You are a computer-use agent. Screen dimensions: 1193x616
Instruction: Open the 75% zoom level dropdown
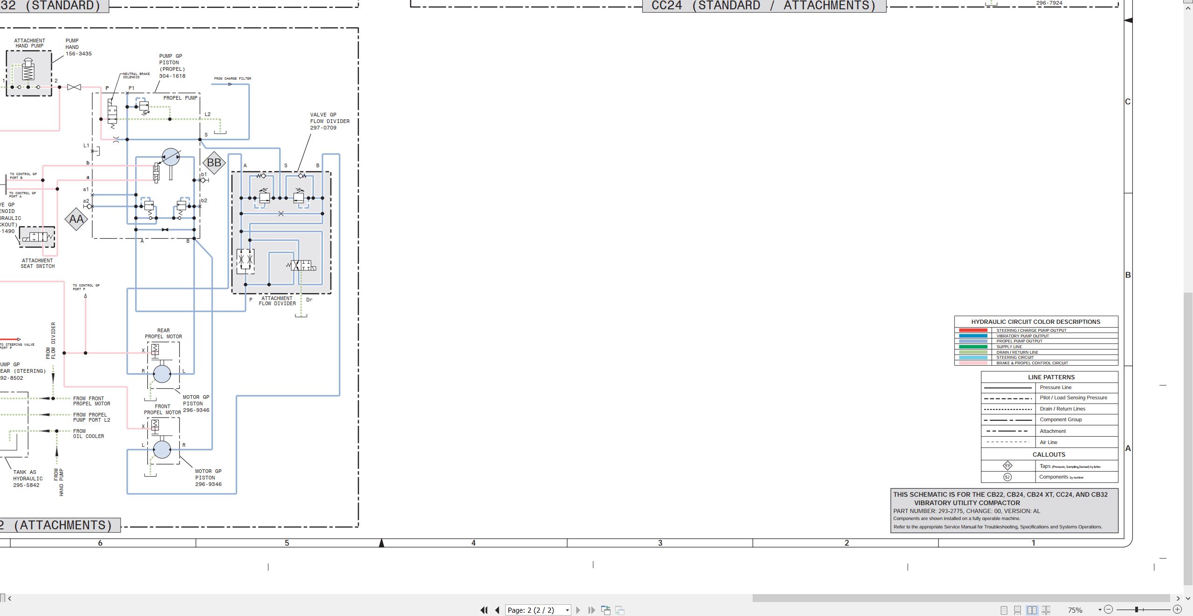(1100, 610)
